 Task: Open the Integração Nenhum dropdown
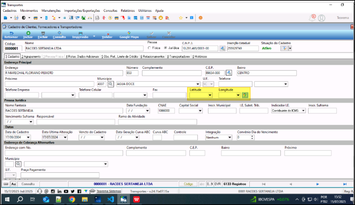coord(230,137)
